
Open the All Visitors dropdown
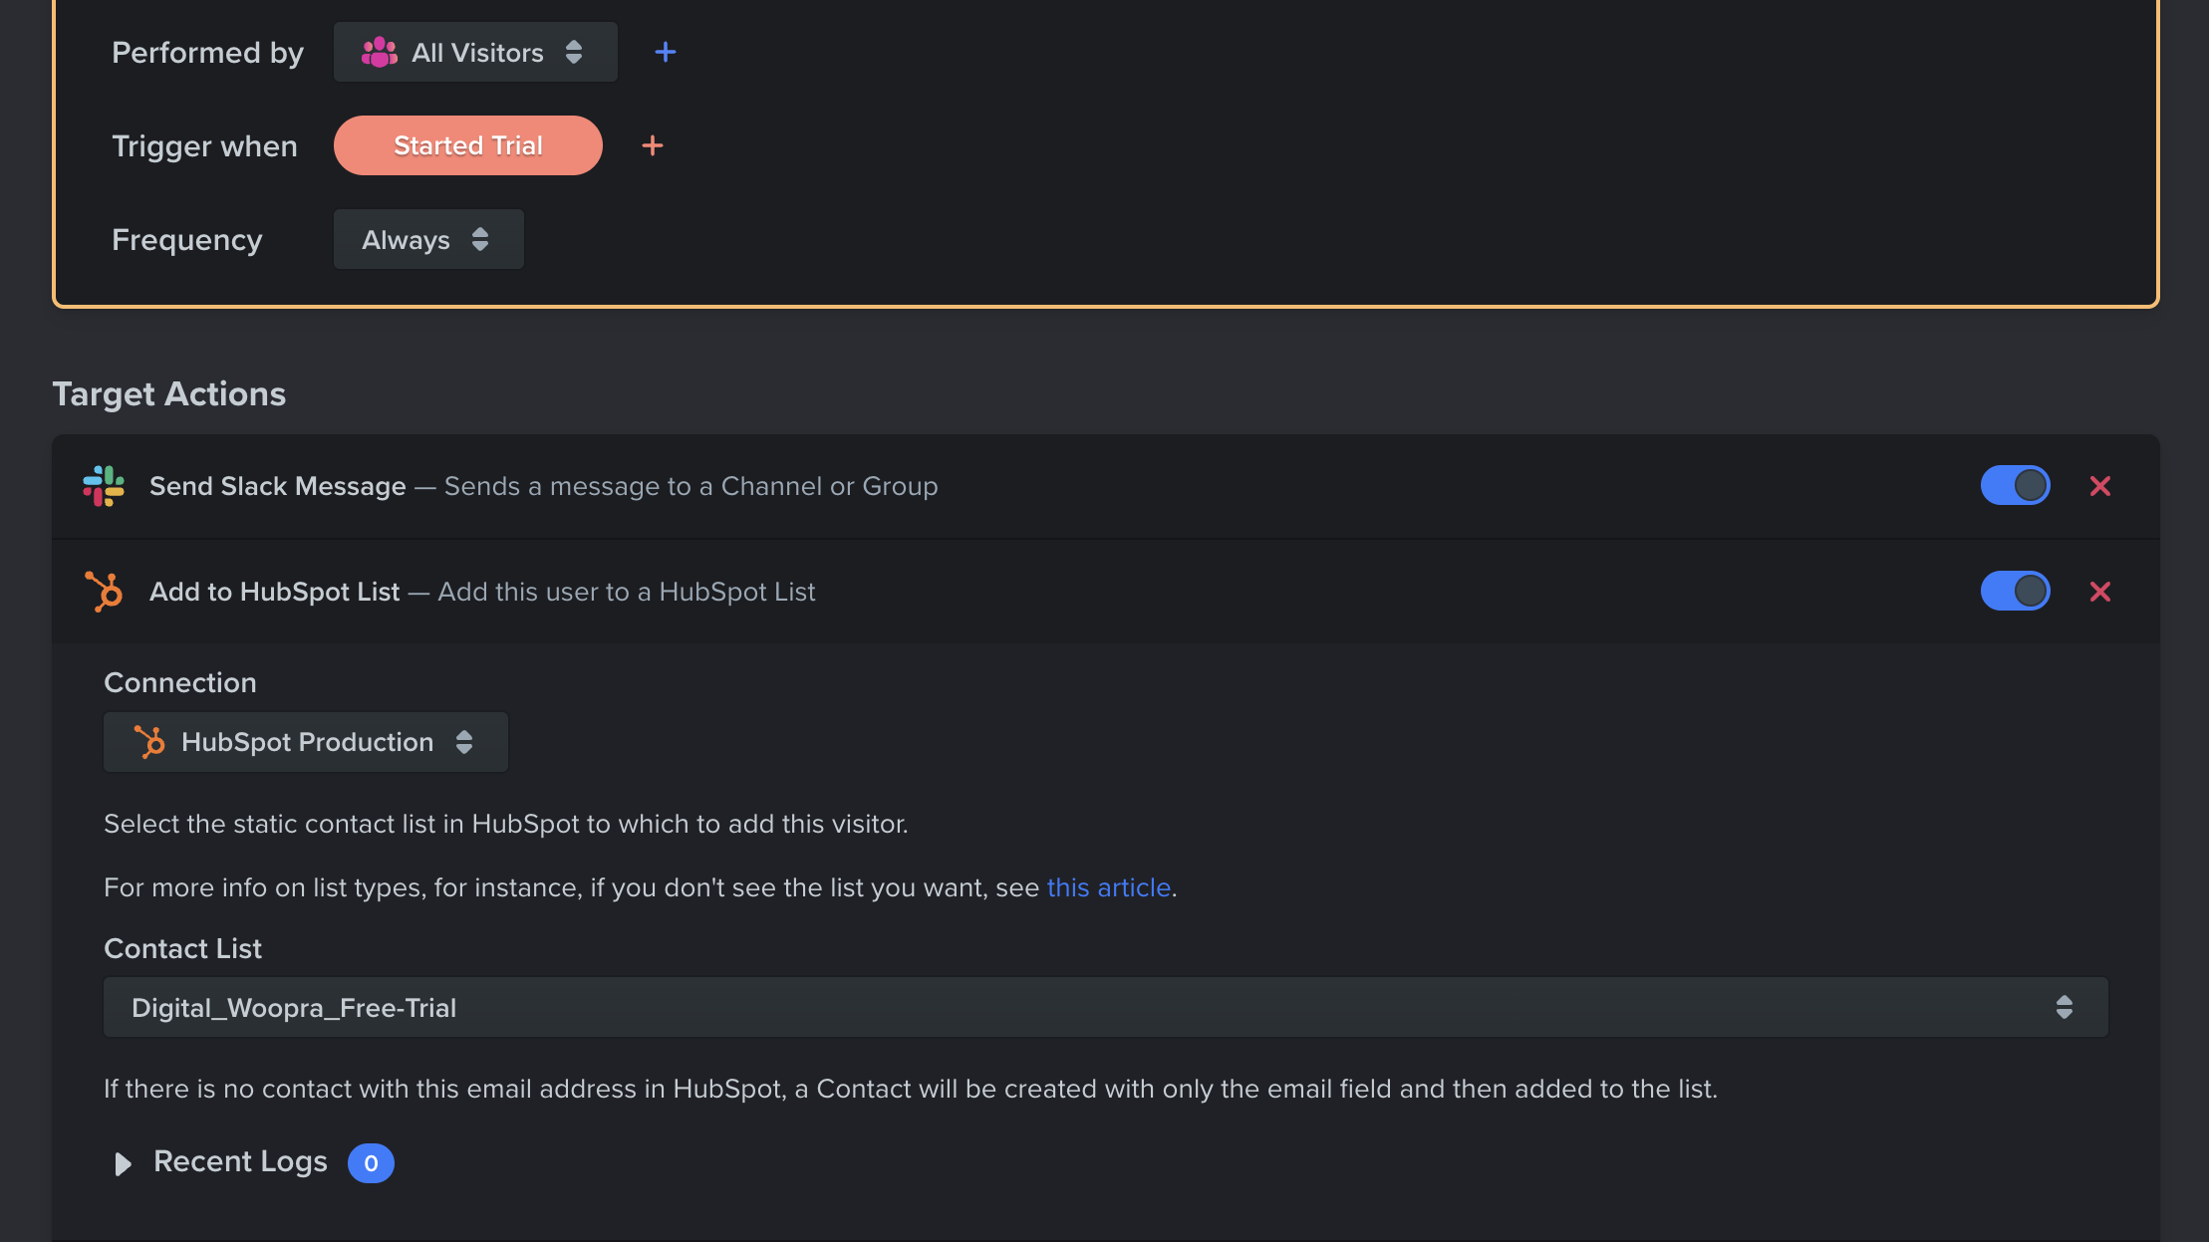click(475, 52)
